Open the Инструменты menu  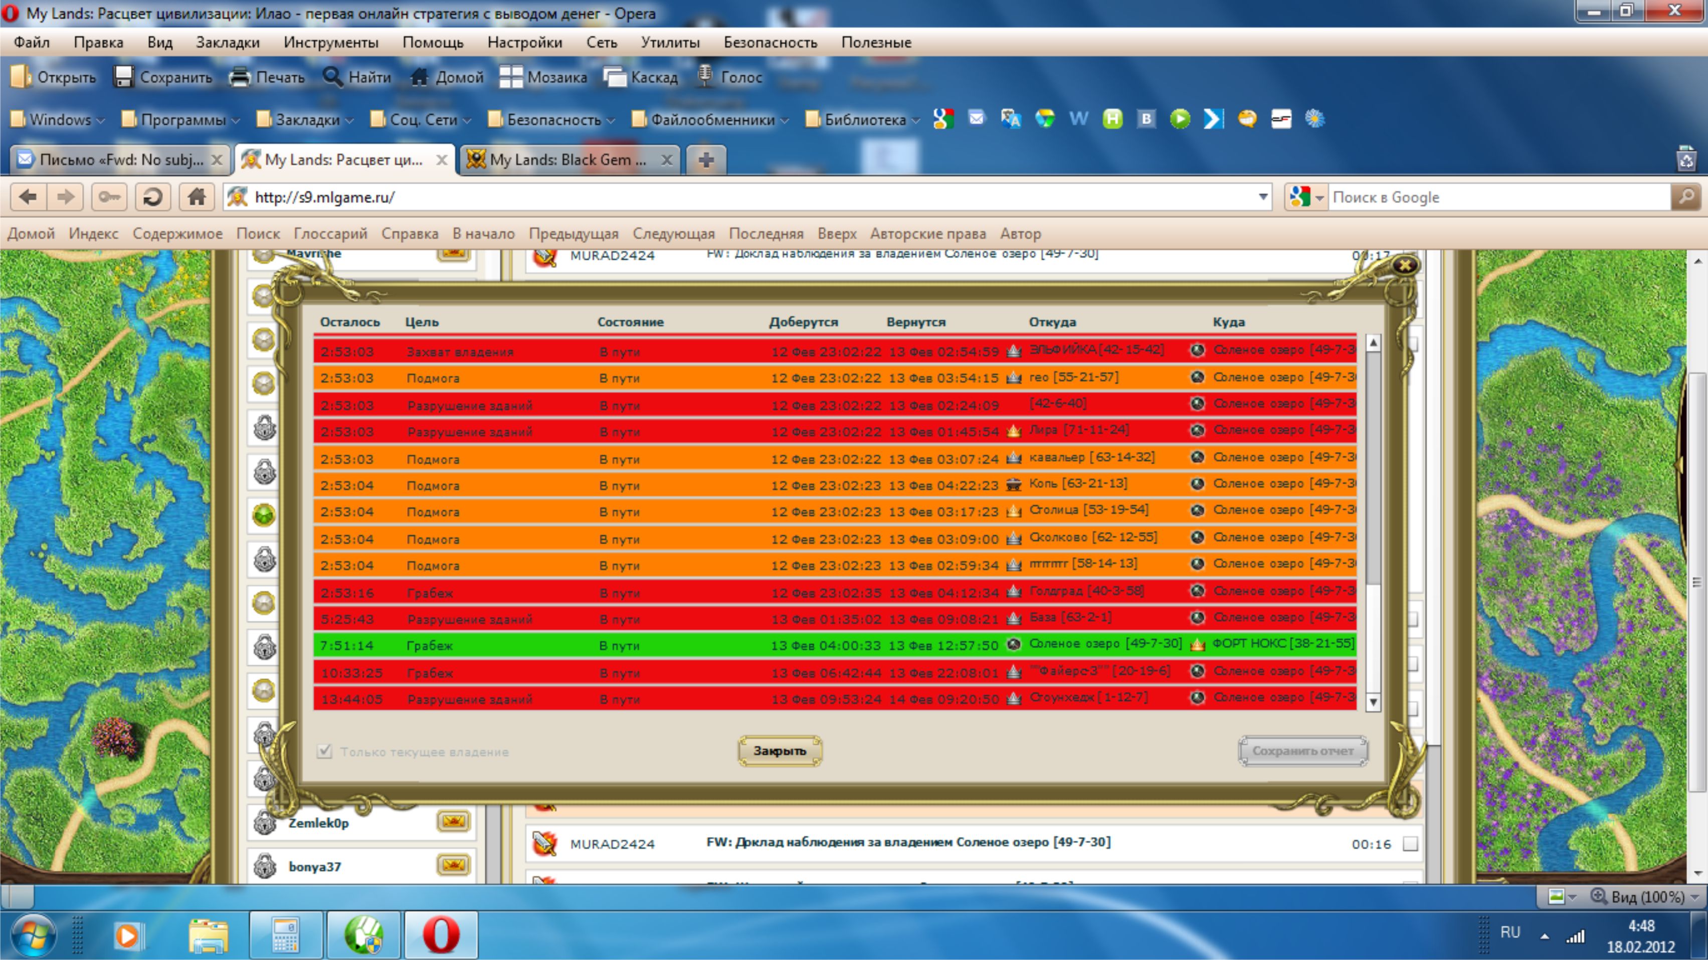coord(330,43)
